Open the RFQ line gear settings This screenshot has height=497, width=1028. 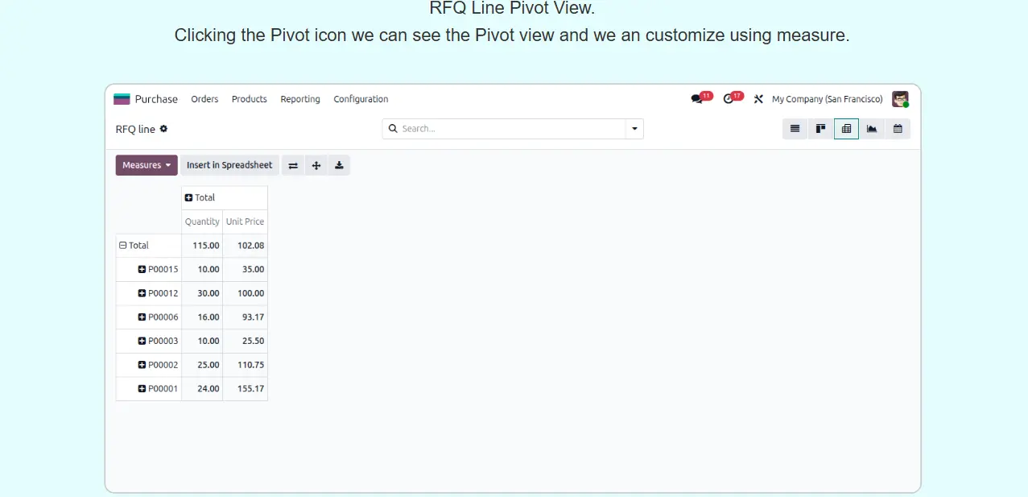coord(164,129)
